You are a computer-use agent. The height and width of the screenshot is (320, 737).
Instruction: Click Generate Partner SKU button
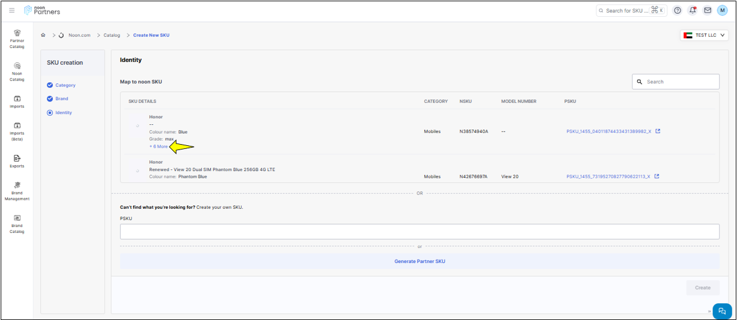pos(419,261)
